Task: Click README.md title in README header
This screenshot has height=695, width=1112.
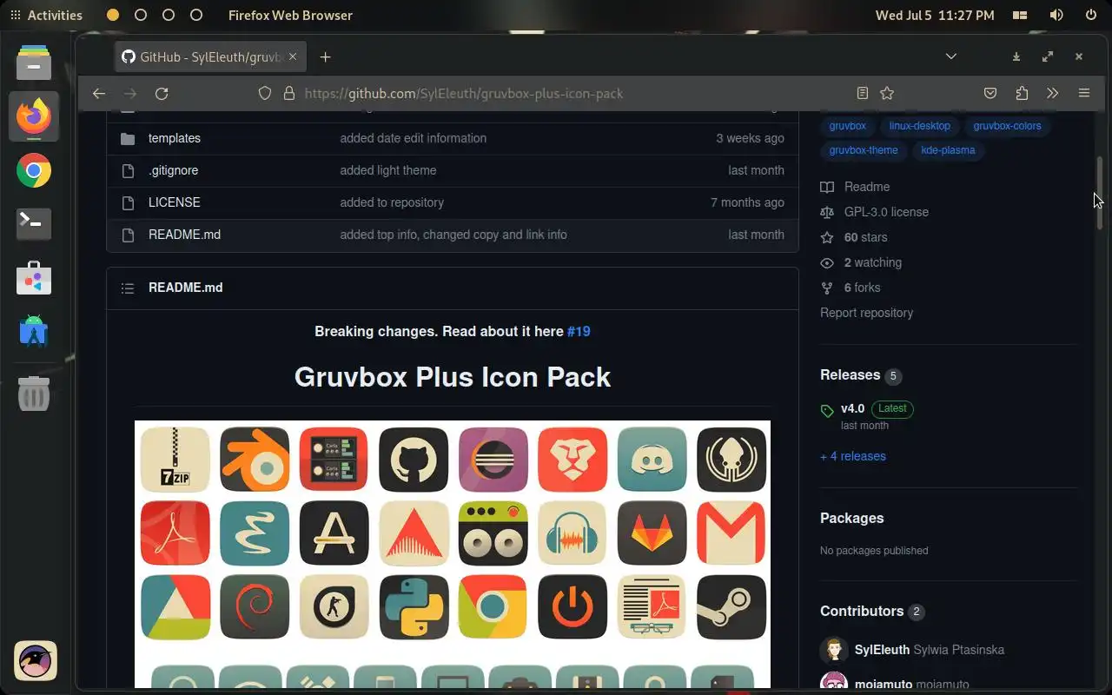Action: (185, 288)
